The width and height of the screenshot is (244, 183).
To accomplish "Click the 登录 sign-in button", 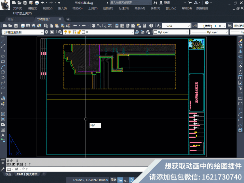I will tap(165, 3).
